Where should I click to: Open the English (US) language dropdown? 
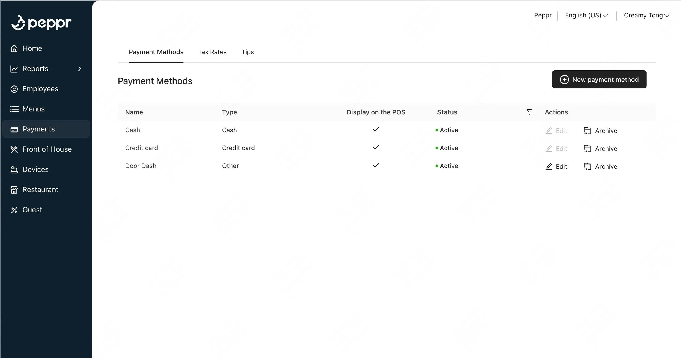point(586,16)
